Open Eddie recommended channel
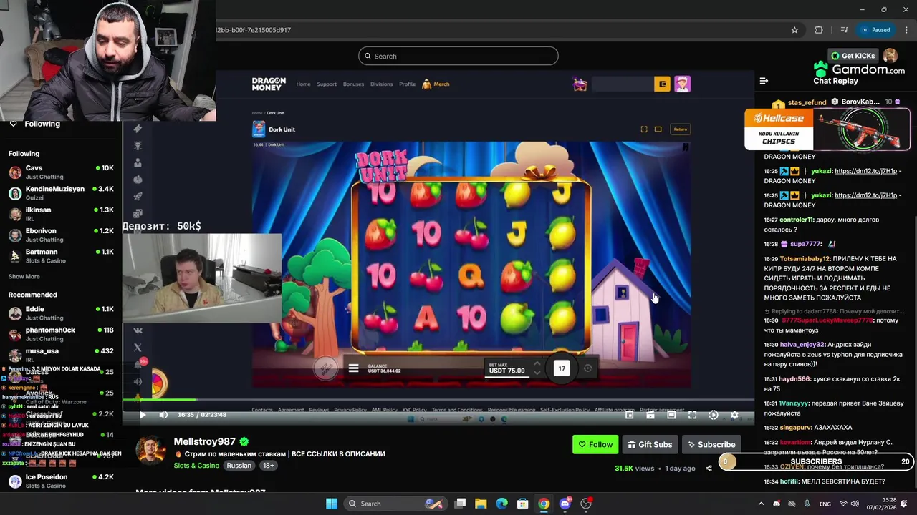This screenshot has height=515, width=917. click(x=61, y=313)
